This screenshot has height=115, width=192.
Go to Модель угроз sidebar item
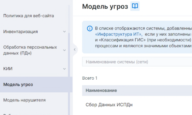(x=18, y=85)
